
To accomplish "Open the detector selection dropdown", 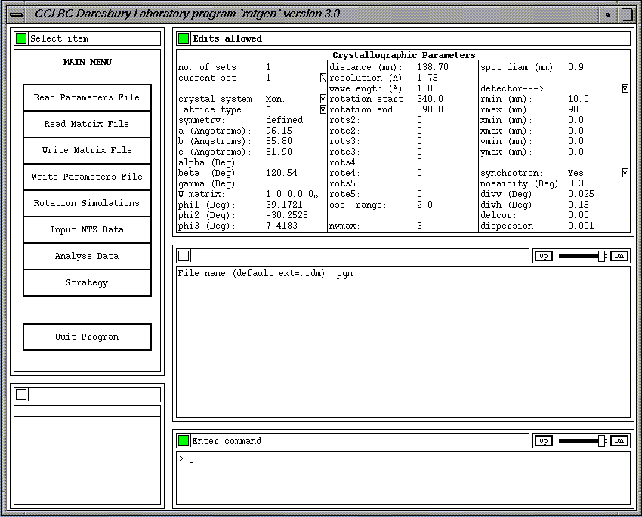I will click(625, 88).
